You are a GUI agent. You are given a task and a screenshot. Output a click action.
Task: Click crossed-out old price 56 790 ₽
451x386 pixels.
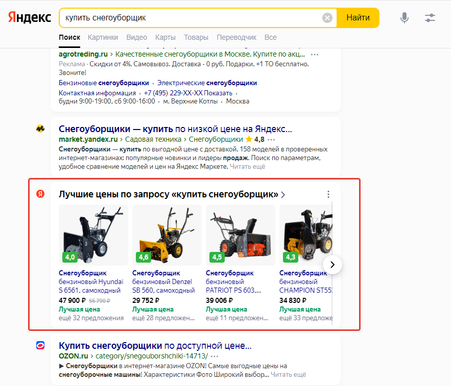click(100, 301)
